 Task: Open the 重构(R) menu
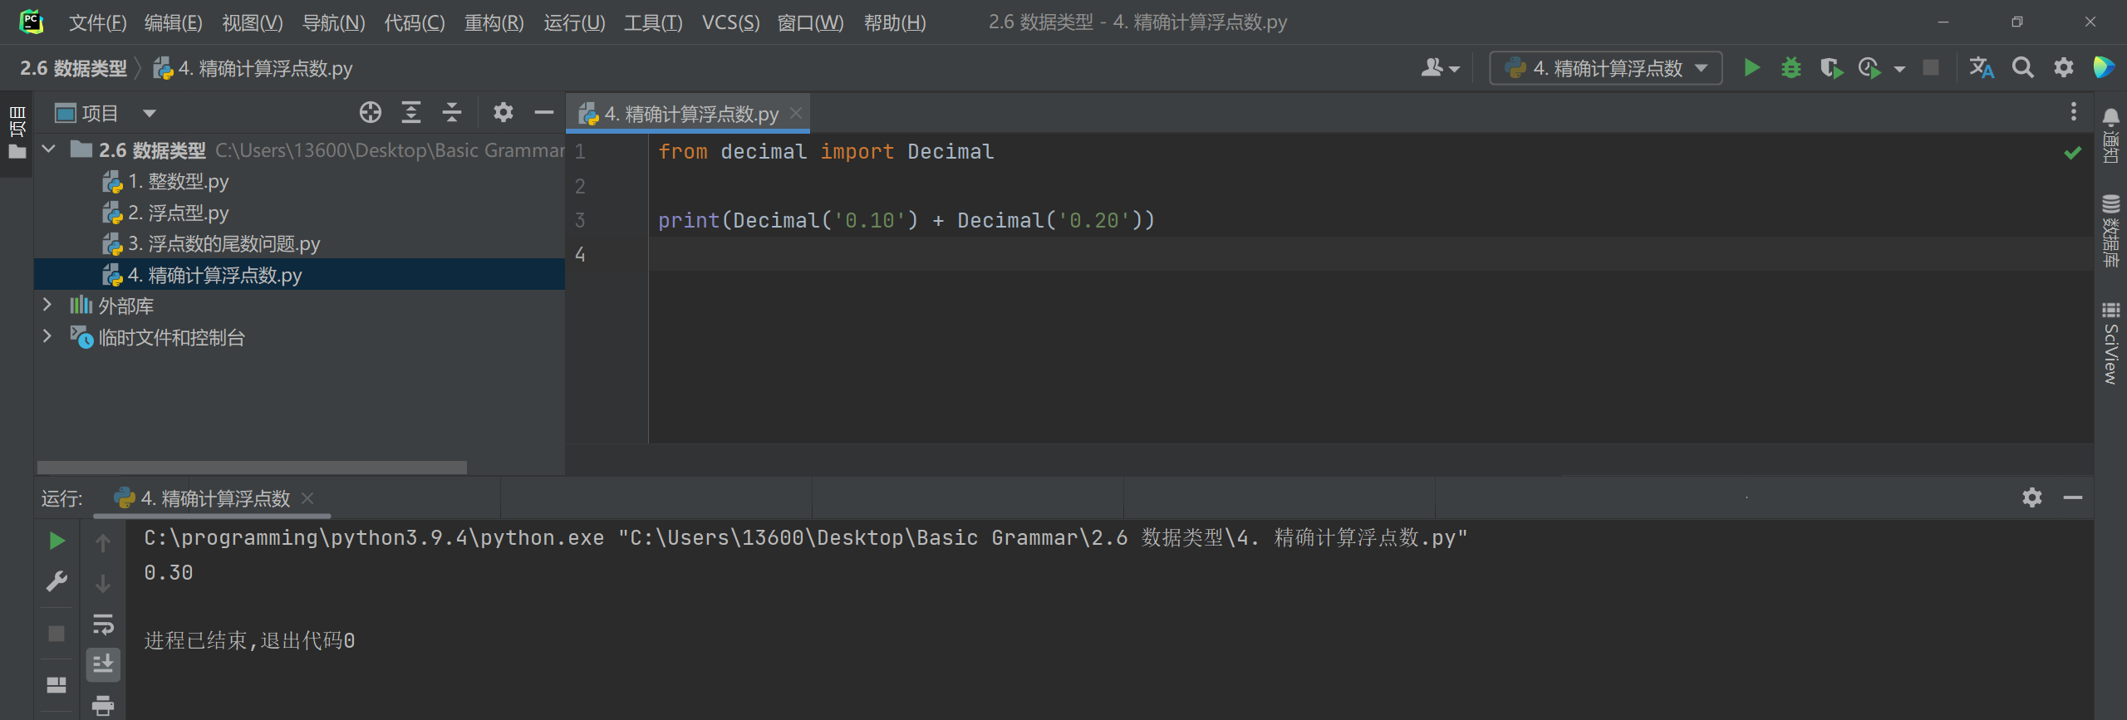(494, 22)
